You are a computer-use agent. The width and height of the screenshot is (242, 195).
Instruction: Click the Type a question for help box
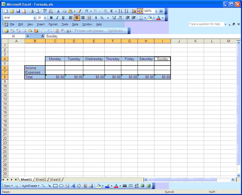[206, 24]
